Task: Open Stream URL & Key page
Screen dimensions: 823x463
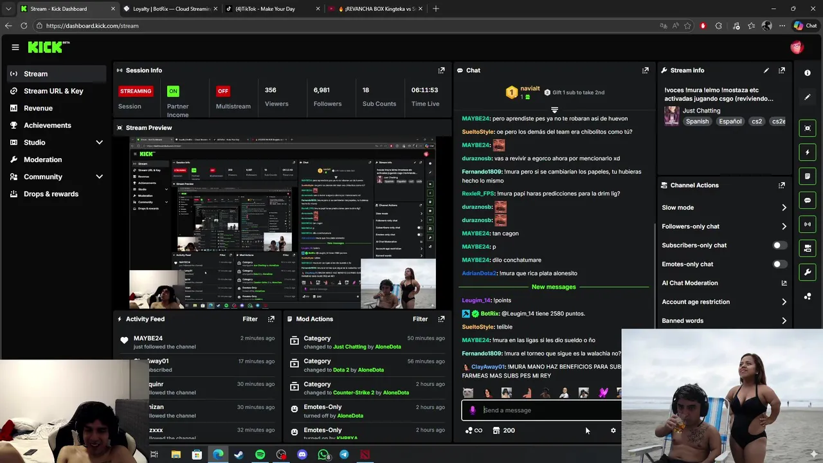Action: (x=57, y=91)
